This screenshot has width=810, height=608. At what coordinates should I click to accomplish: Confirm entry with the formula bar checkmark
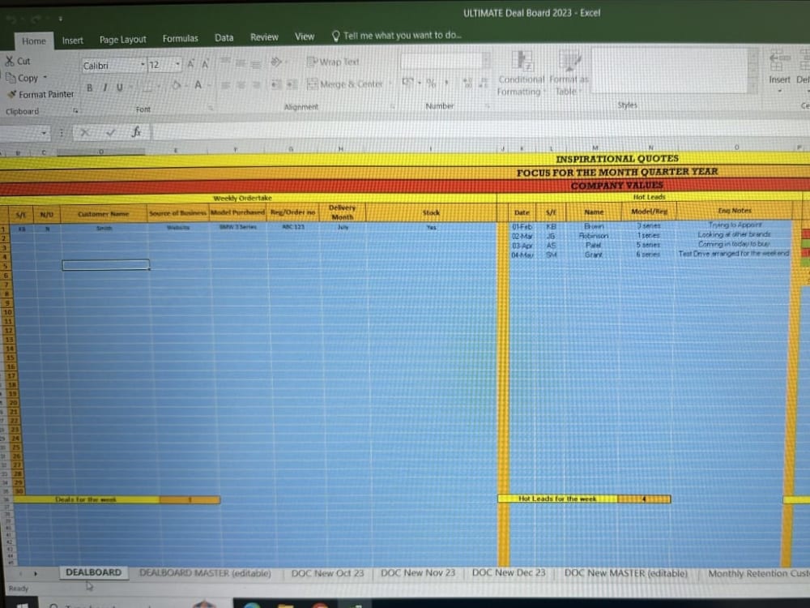click(110, 133)
